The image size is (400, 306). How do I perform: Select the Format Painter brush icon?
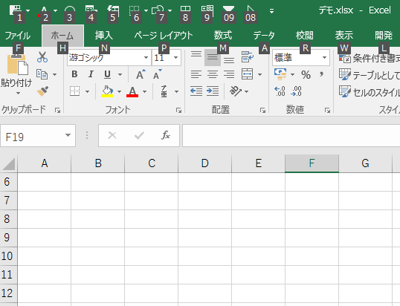pyautogui.click(x=42, y=91)
